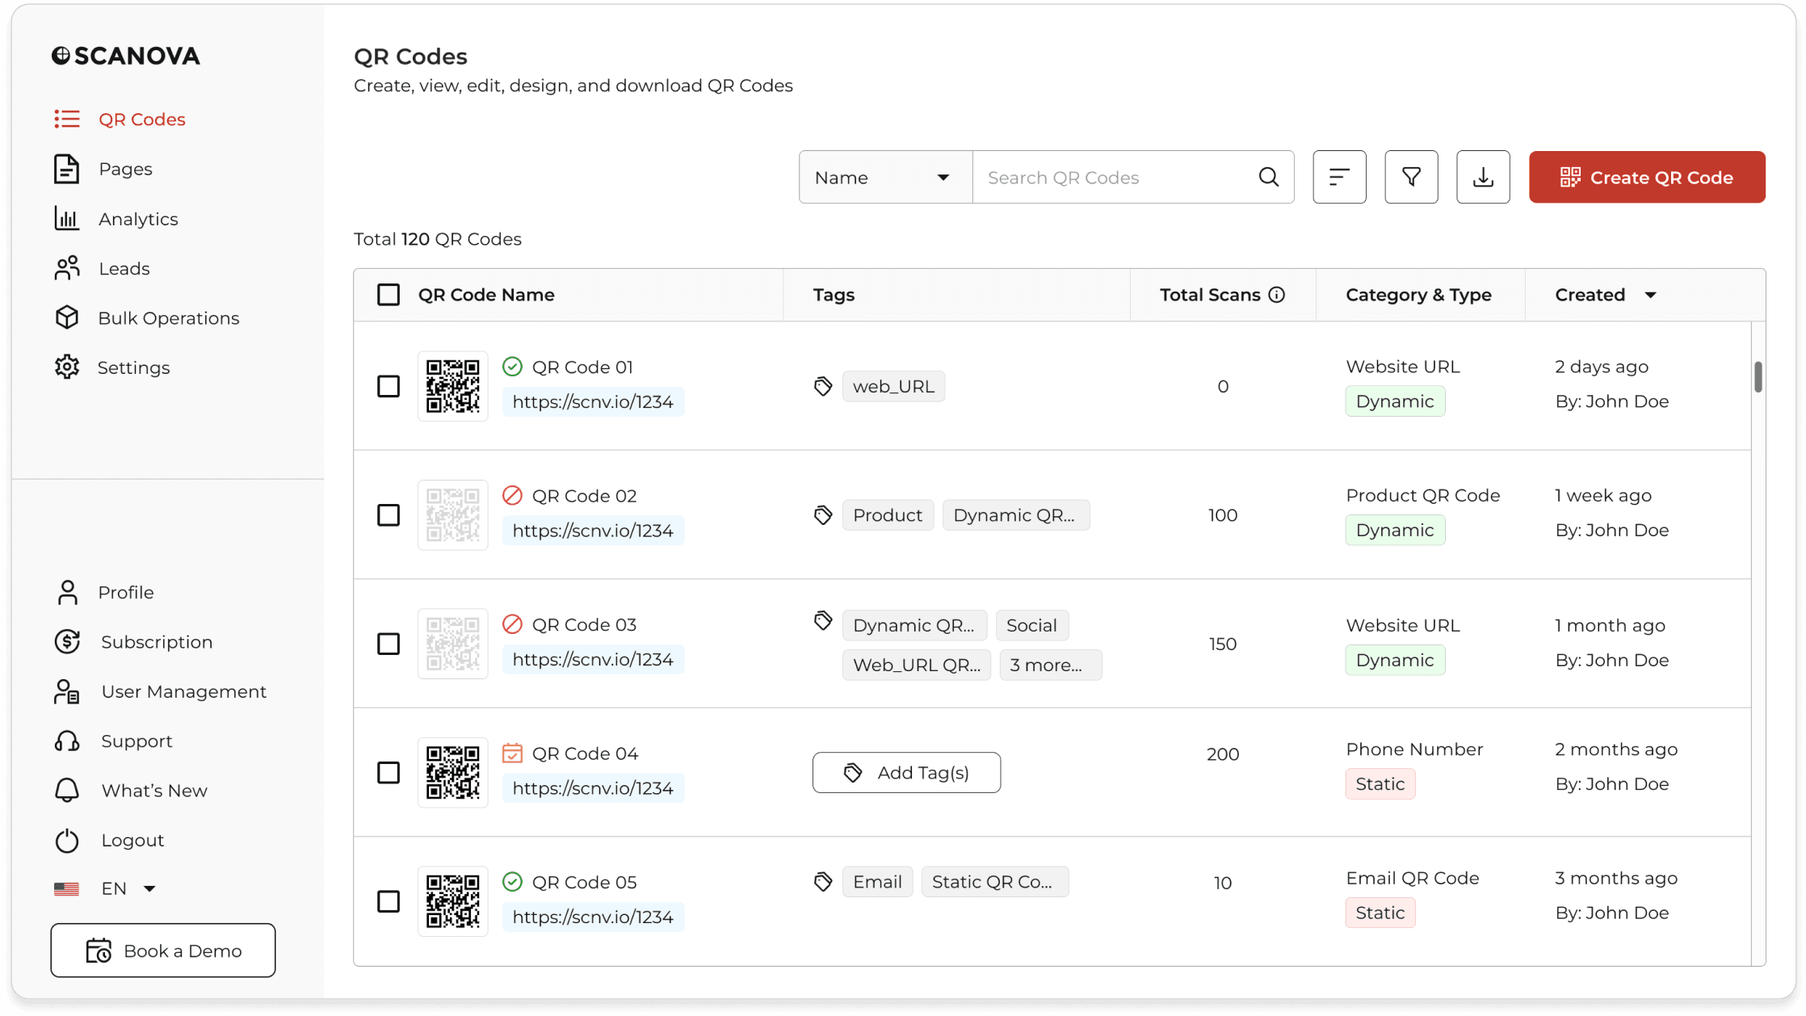Image resolution: width=1806 pixels, height=1016 pixels.
Task: Open the filter options icon
Action: [1411, 177]
